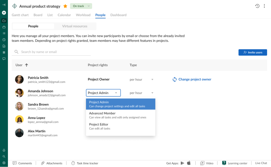Click the Apple app store icon
This screenshot has height=167, width=271.
click(x=189, y=163)
